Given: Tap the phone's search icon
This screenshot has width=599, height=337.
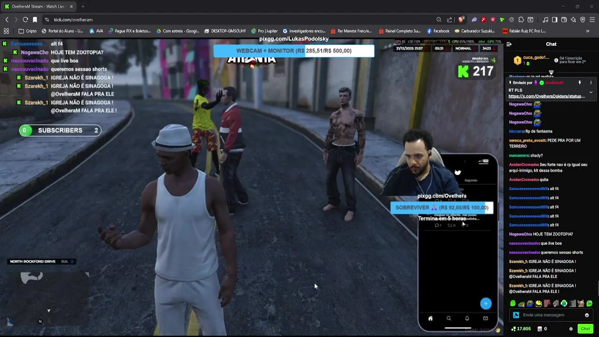Looking at the screenshot, I should pos(448,318).
